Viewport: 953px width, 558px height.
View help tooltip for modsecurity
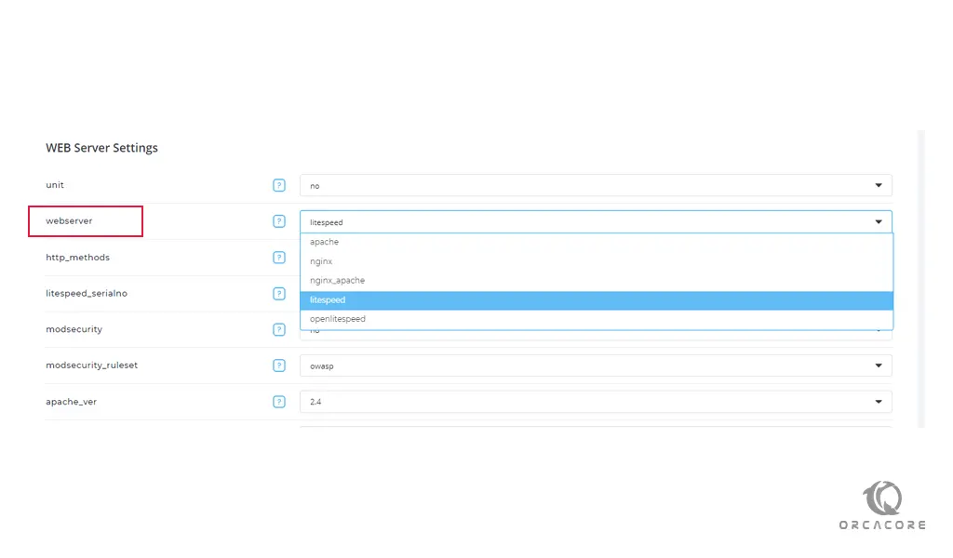(x=279, y=330)
